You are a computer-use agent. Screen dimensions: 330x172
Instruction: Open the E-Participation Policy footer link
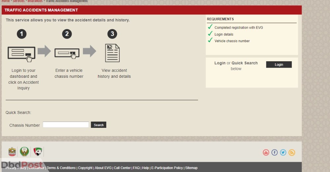167,168
